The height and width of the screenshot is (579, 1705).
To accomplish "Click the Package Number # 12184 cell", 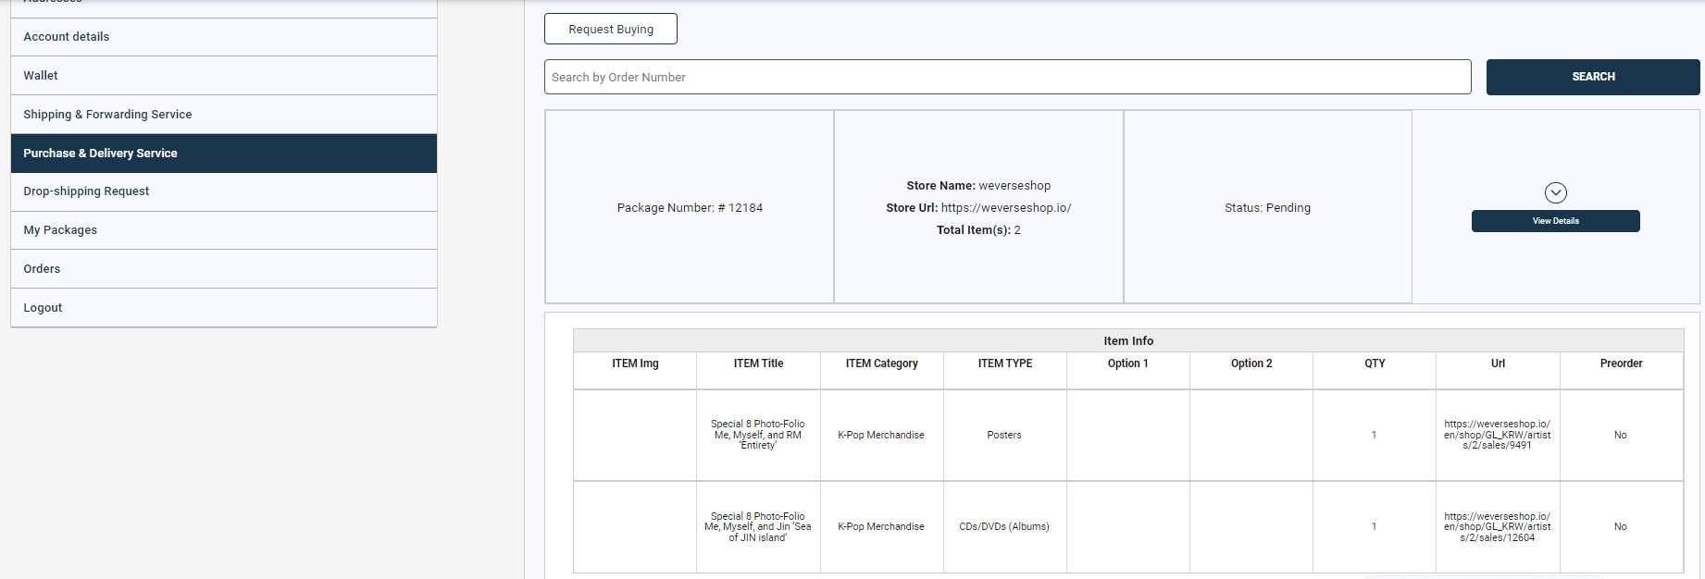I will click(x=690, y=208).
